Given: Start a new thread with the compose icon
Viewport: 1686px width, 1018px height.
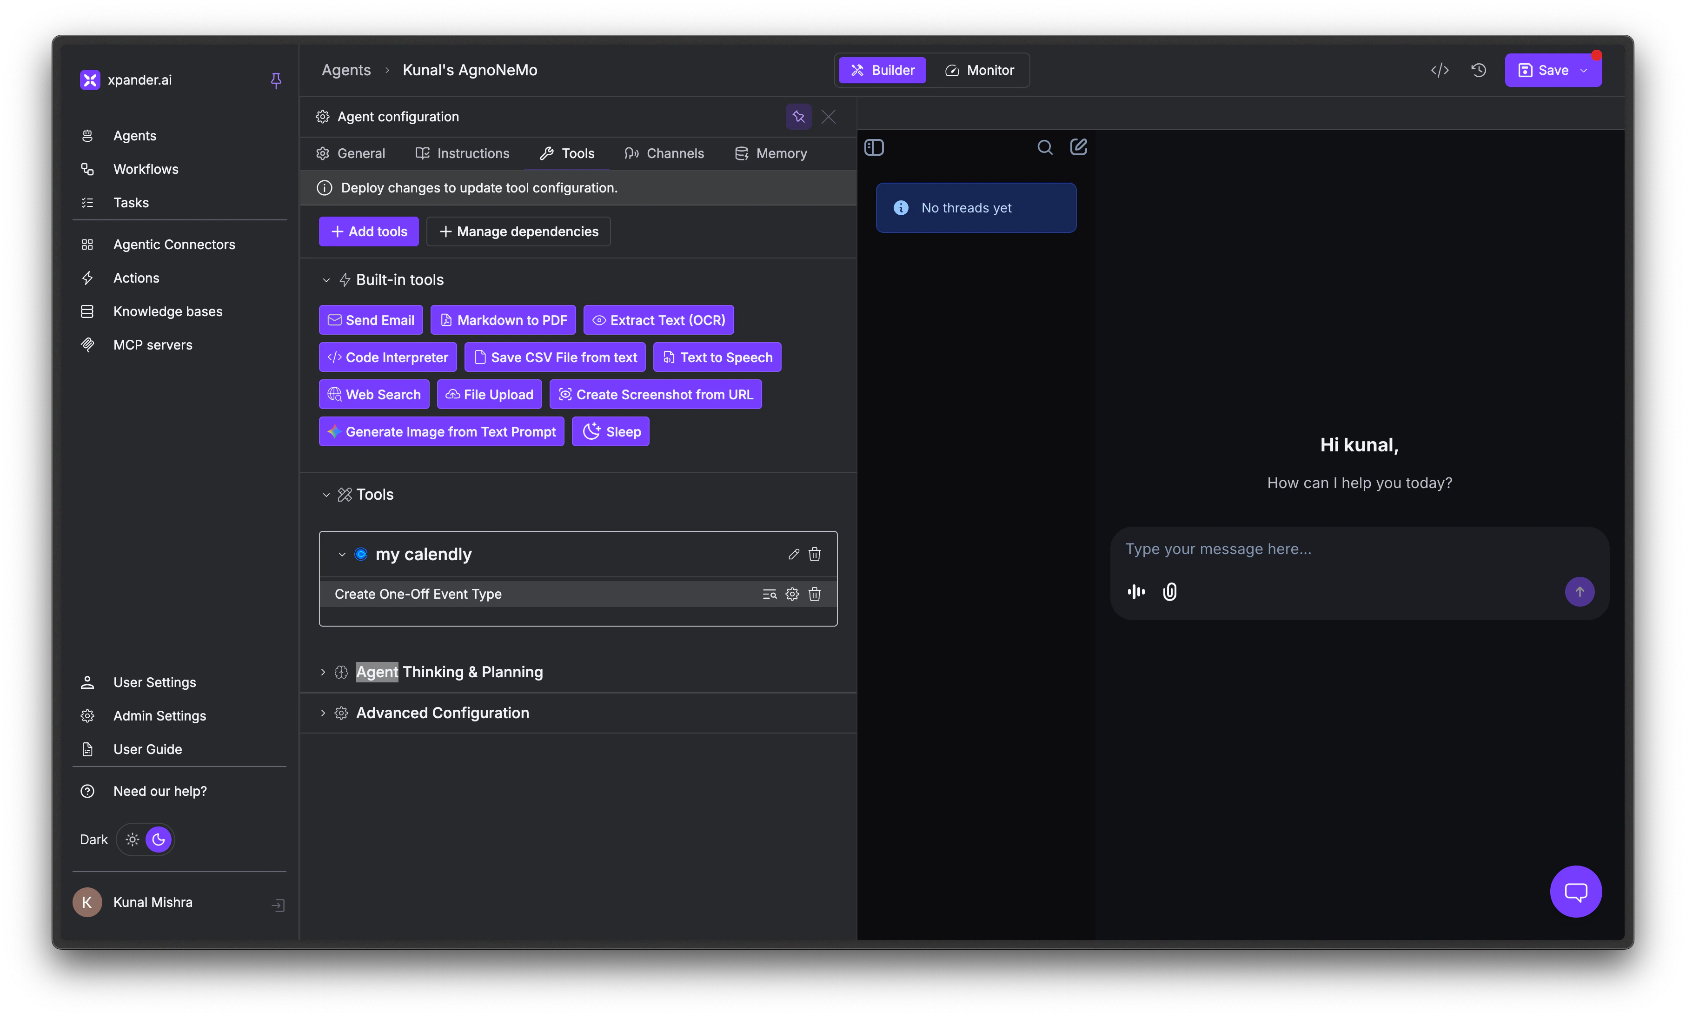Looking at the screenshot, I should (x=1078, y=146).
